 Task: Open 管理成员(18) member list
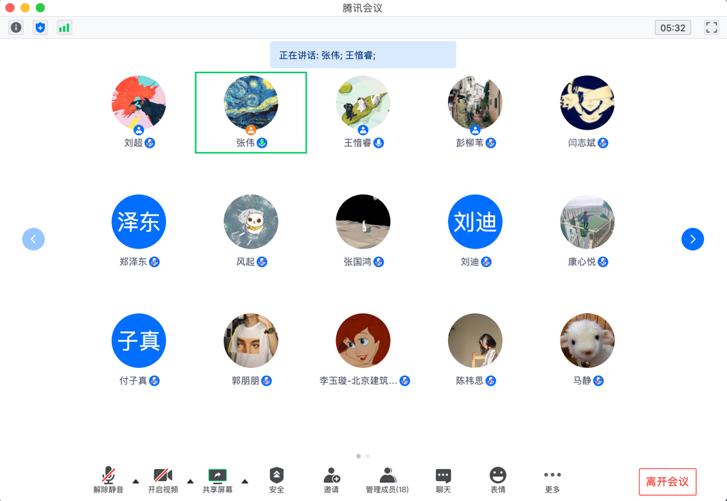coord(387,480)
